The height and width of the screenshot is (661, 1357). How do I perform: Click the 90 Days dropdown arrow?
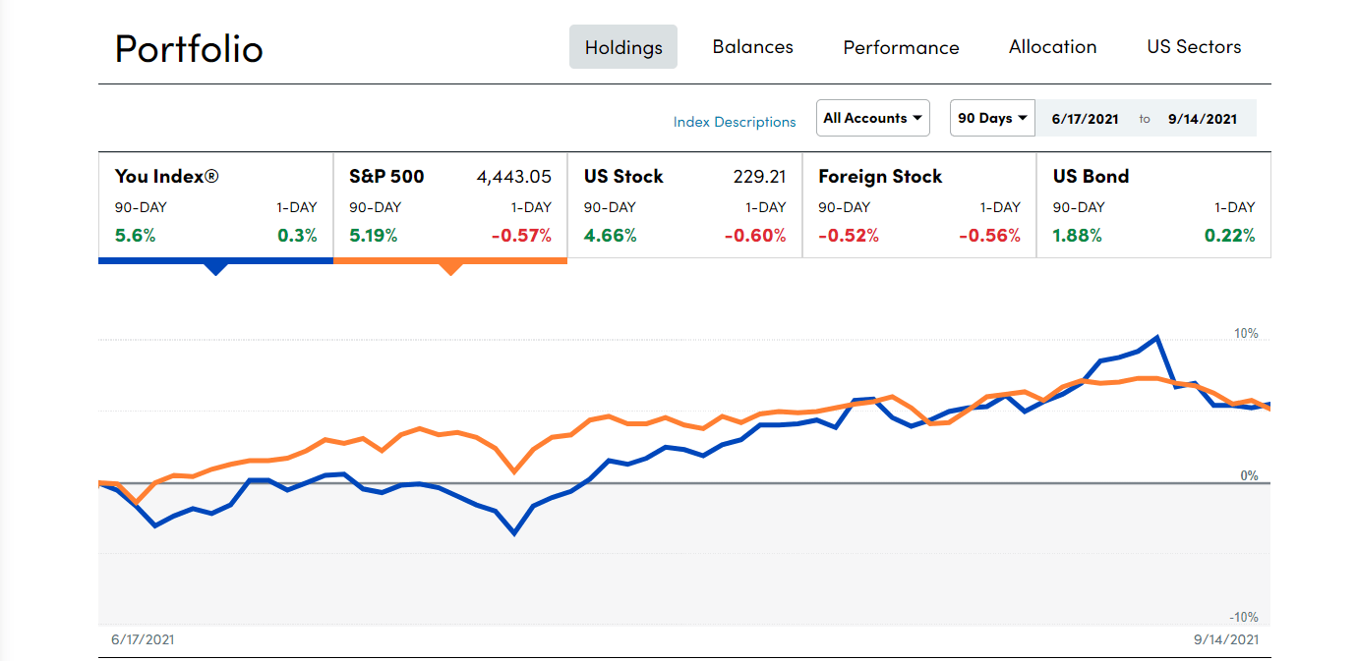(x=1022, y=117)
